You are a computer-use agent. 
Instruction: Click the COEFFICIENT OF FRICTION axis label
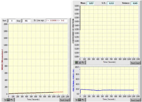(73, 31)
